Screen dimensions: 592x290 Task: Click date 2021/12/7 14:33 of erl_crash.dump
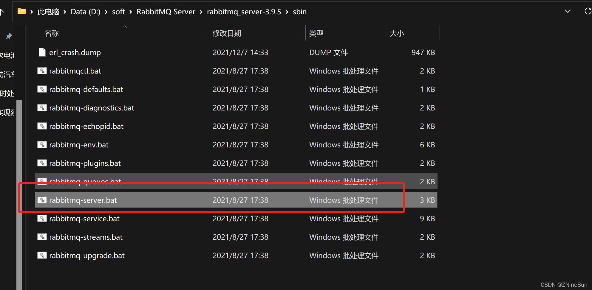240,52
